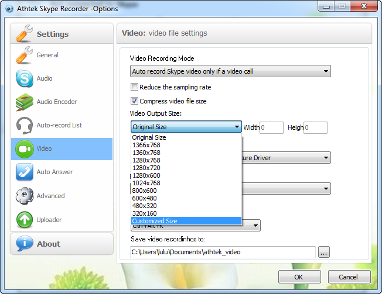
Task: Choose the Customized Size option
Action: [186, 221]
